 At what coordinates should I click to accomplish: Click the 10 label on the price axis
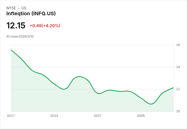(178, 111)
